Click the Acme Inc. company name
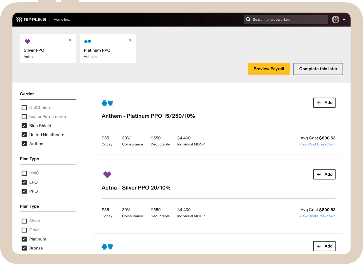The width and height of the screenshot is (363, 264). pos(62,20)
